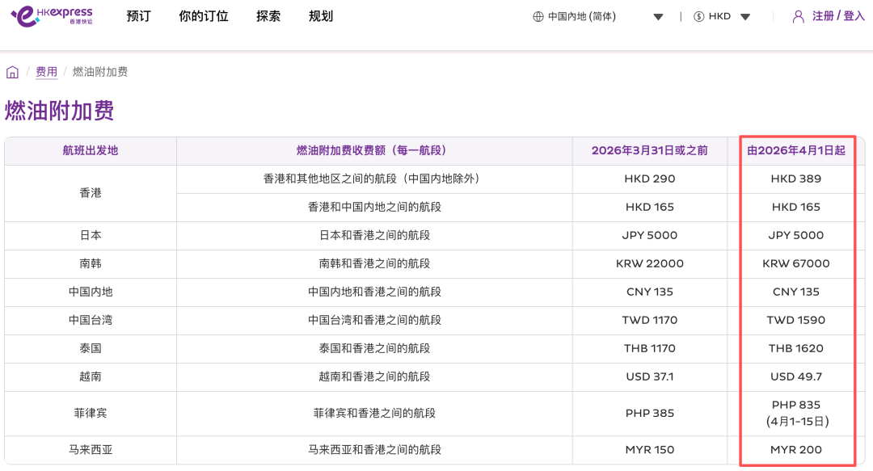Screen dimensions: 873x471
Task: Select the 菲律宾 departure cell
Action: 91,414
